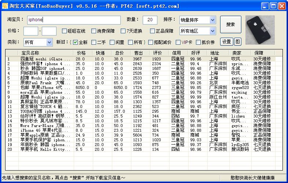Image resolution: width=288 pixels, height=183 pixels.
Task: Click the 图 image toggle button
Action: pos(238,42)
